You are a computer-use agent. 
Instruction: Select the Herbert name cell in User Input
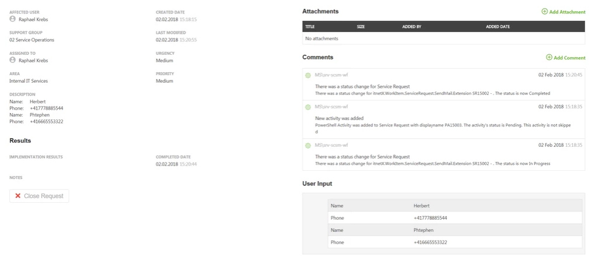pos(421,206)
